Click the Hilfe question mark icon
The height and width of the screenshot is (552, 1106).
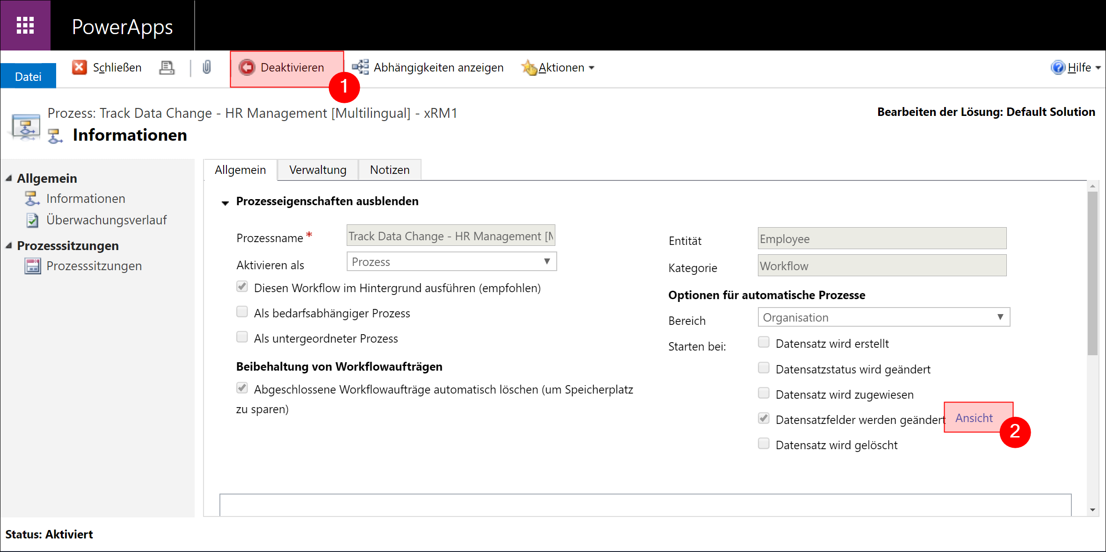(1057, 68)
